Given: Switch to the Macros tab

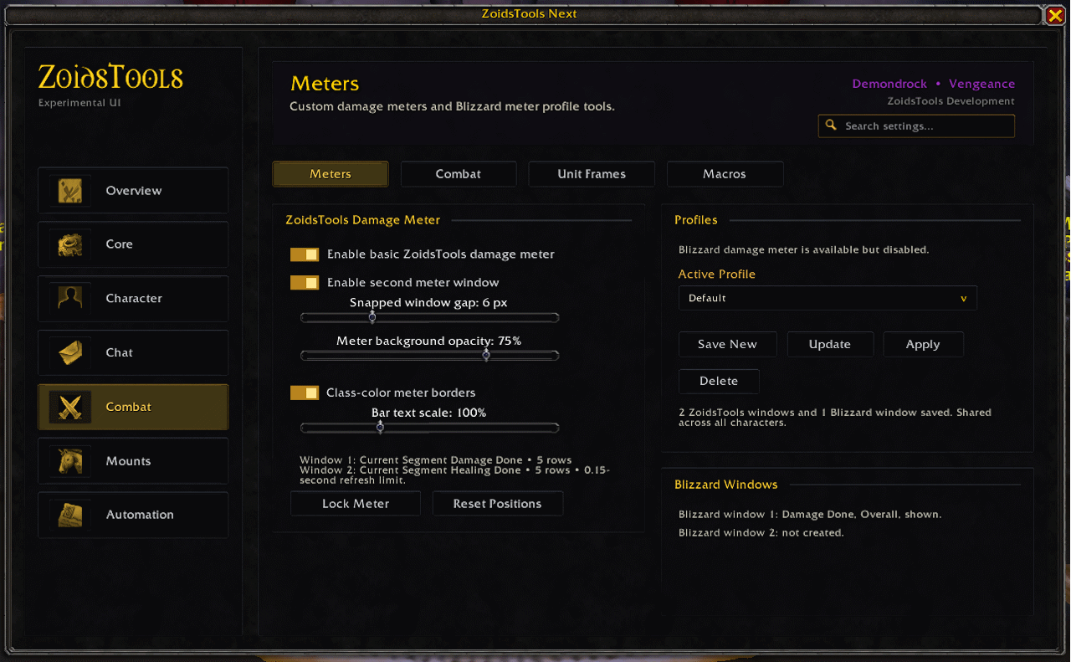Looking at the screenshot, I should tap(725, 174).
